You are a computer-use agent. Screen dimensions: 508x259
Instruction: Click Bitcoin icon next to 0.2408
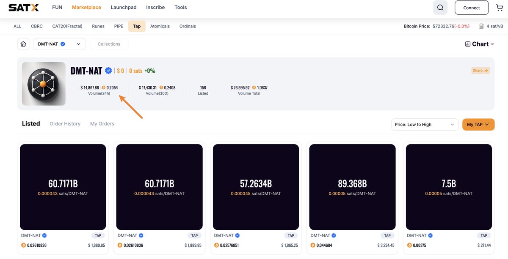(x=161, y=88)
